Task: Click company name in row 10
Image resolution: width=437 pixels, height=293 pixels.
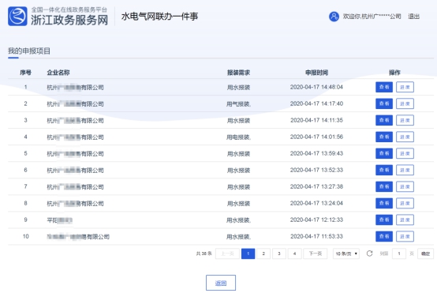Action: click(78, 237)
